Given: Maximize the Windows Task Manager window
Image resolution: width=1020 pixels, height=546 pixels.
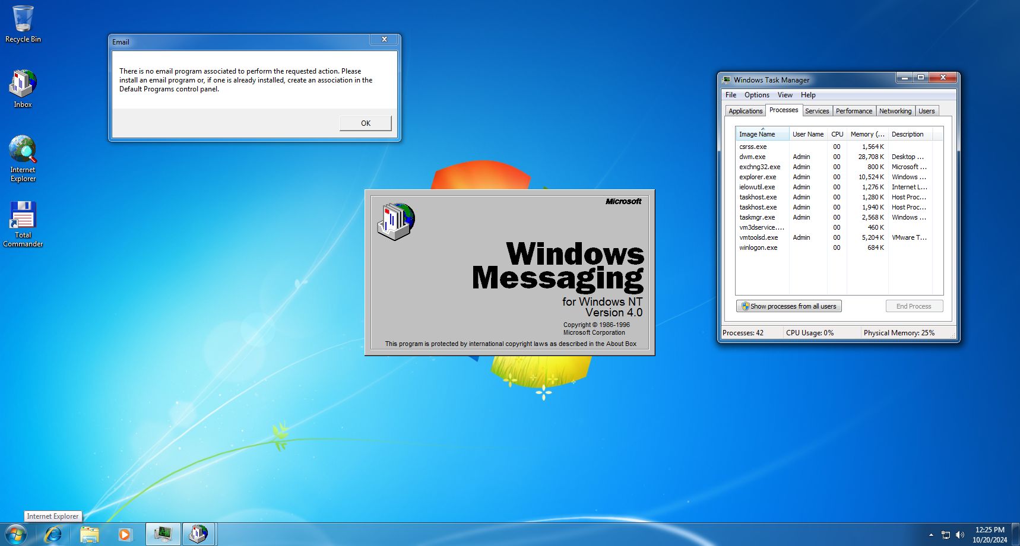Looking at the screenshot, I should point(920,78).
